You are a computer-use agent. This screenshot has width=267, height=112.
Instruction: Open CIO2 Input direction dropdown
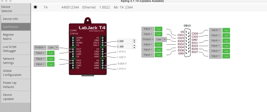pos(215,35)
